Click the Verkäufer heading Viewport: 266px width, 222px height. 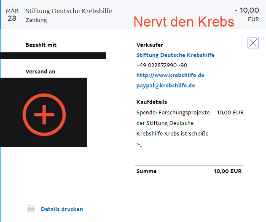click(x=150, y=45)
